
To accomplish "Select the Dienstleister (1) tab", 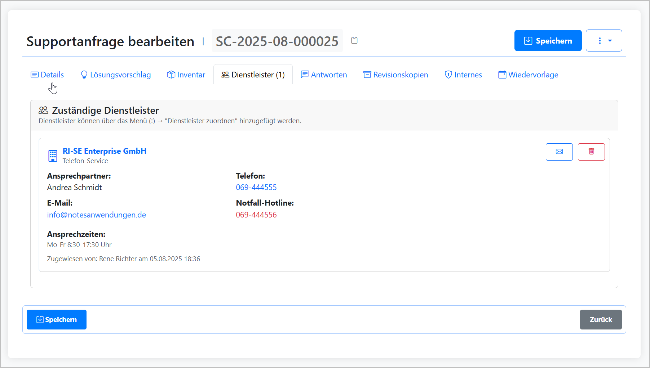I will pyautogui.click(x=253, y=75).
